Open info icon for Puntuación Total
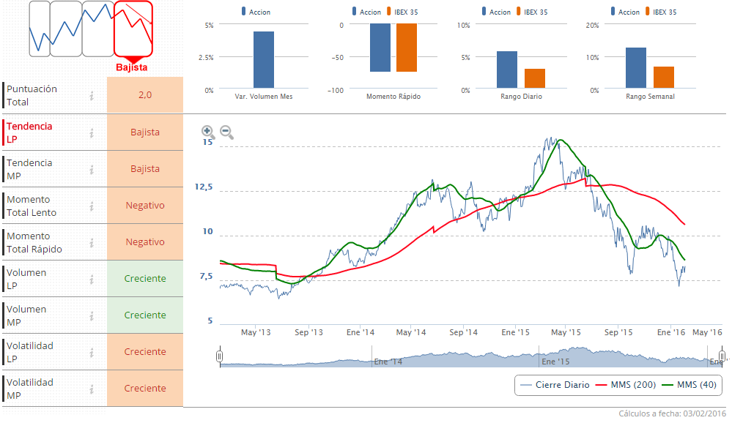 (x=92, y=95)
